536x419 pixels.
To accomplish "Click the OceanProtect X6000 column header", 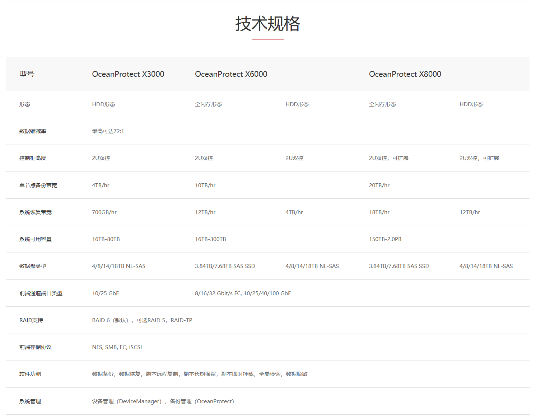I will 231,74.
